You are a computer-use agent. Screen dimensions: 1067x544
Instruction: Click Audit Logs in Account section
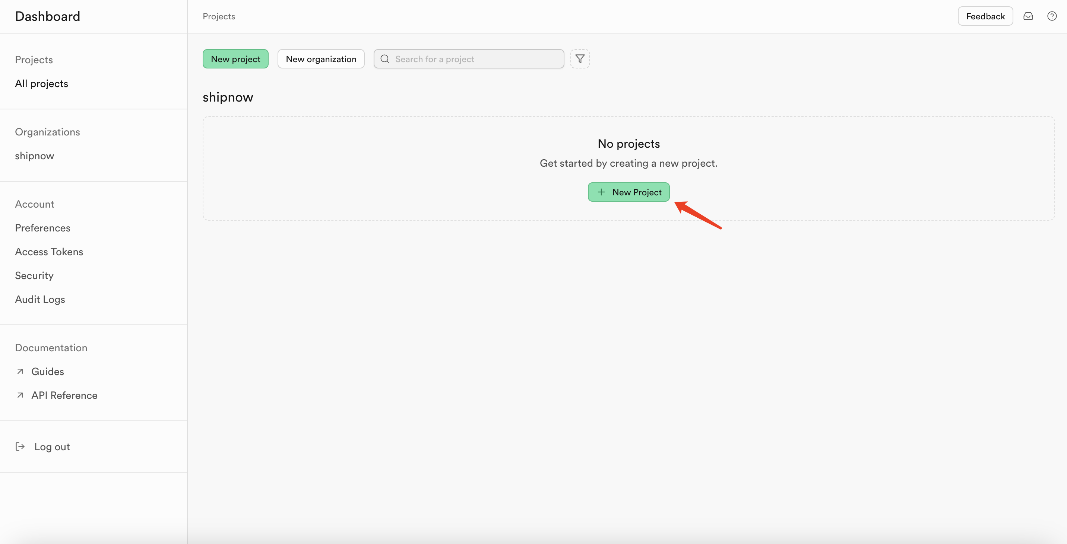coord(39,300)
